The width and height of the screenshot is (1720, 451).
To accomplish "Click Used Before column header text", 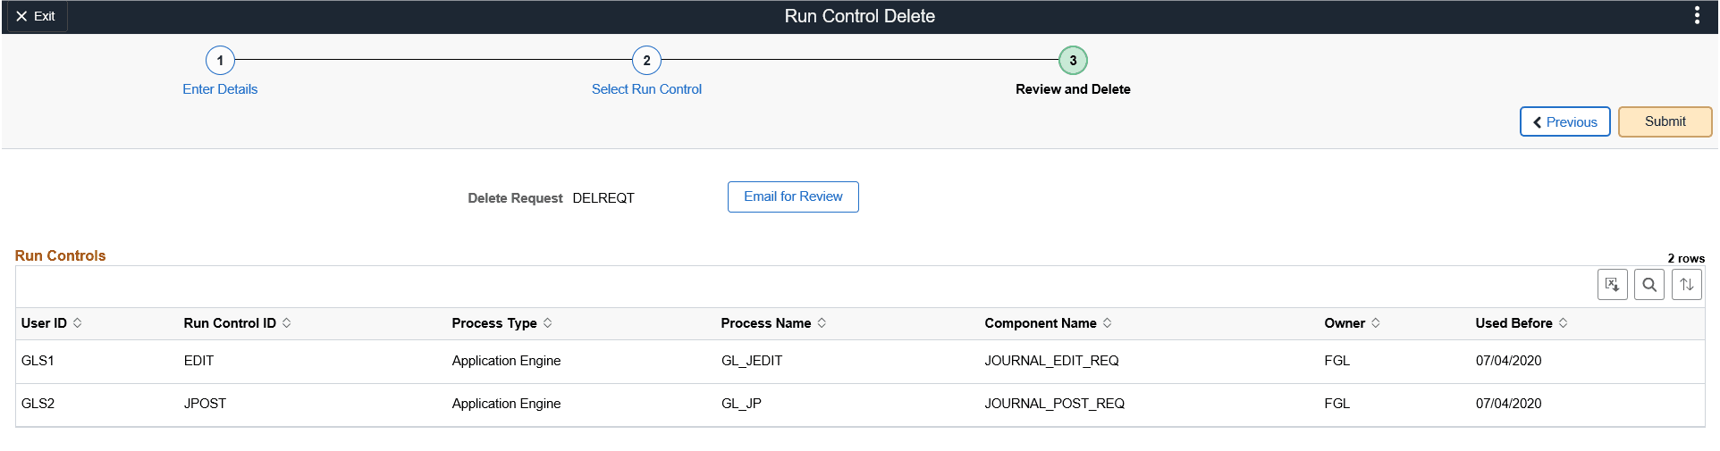I will [x=1513, y=323].
